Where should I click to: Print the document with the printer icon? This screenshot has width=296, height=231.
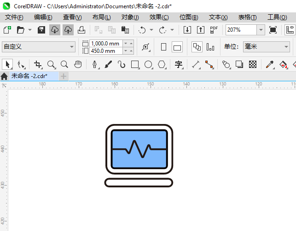click(81, 30)
